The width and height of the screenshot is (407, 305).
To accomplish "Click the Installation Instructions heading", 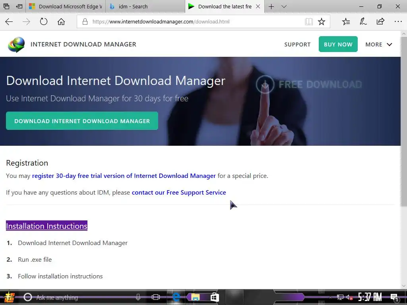I will [x=47, y=226].
